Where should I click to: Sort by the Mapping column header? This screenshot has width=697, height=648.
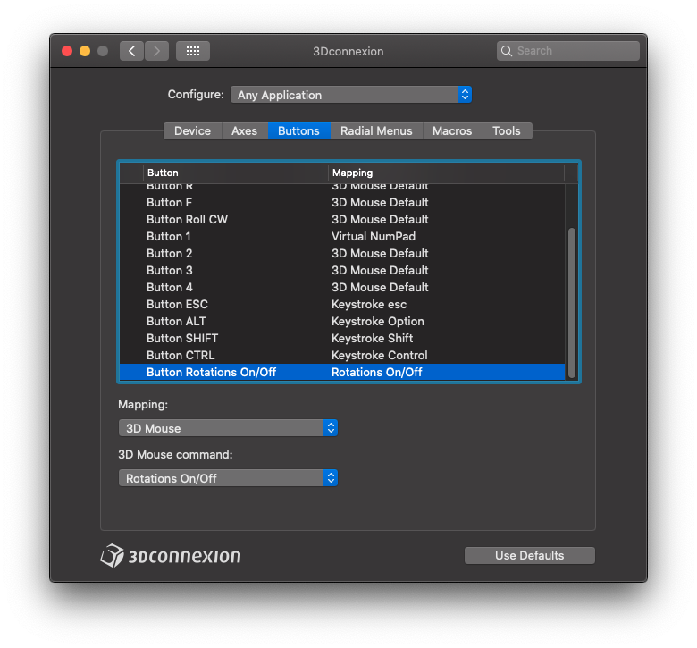[x=446, y=173]
